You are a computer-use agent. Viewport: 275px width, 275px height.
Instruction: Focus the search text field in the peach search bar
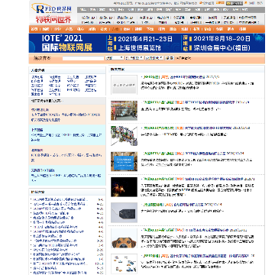83,58
